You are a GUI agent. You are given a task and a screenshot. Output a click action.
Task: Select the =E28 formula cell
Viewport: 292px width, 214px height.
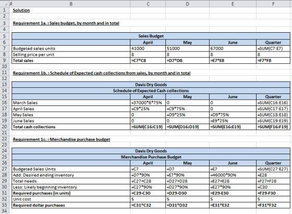pyautogui.click(x=273, y=175)
